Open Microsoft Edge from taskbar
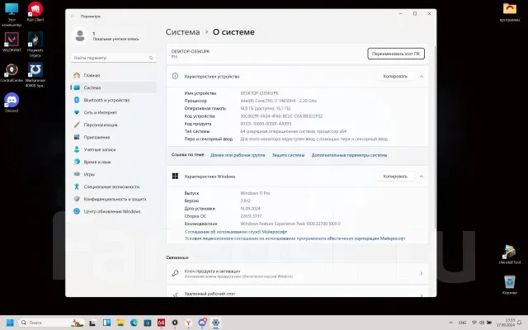This screenshot has height=330, width=528. [134, 323]
